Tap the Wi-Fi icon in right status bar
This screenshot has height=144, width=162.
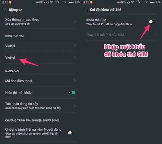click(133, 2)
